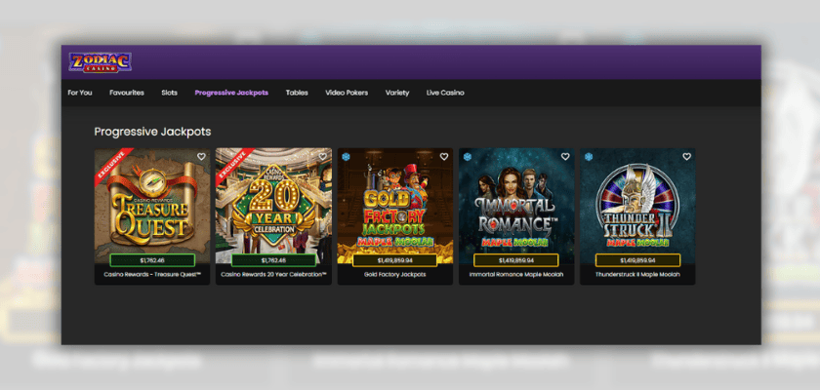This screenshot has height=390, width=820.
Task: Favourite the Treasure Quest game via heart icon
Action: tap(201, 157)
